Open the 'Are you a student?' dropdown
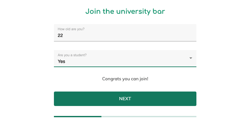 [x=125, y=58]
